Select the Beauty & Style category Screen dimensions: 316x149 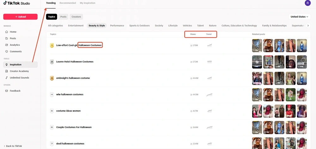[97, 26]
